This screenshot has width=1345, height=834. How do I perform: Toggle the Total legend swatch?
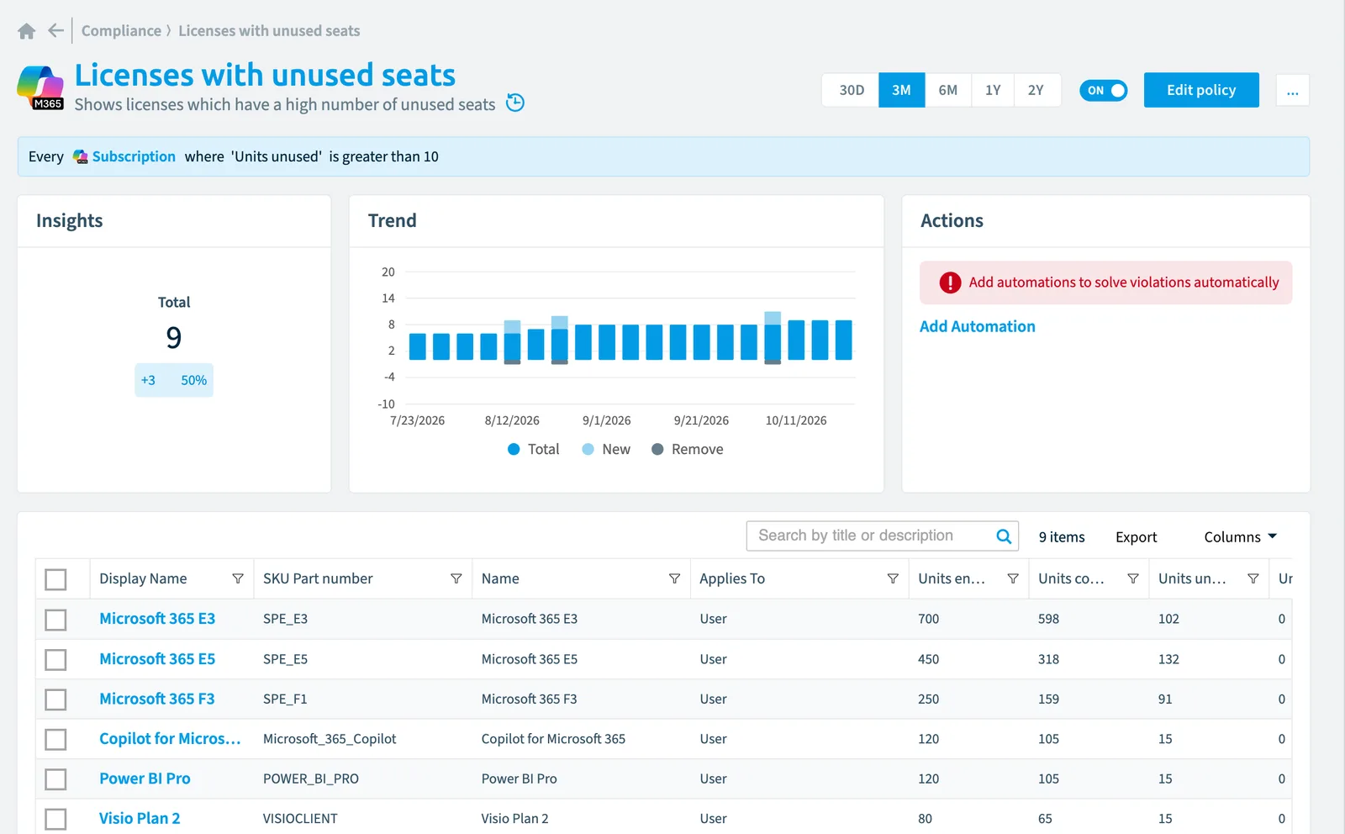tap(514, 449)
